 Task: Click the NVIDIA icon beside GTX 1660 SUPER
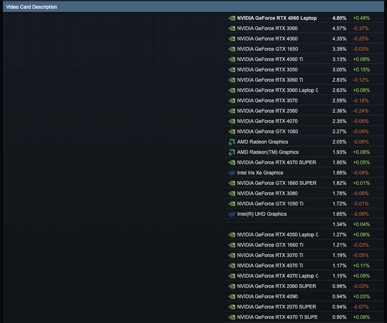232,183
